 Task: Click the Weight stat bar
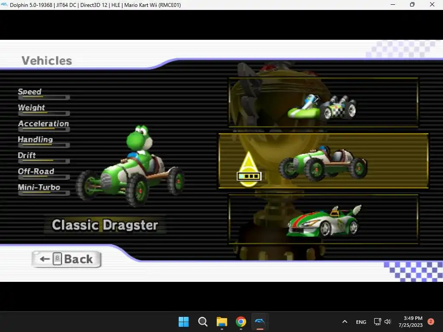coord(44,113)
